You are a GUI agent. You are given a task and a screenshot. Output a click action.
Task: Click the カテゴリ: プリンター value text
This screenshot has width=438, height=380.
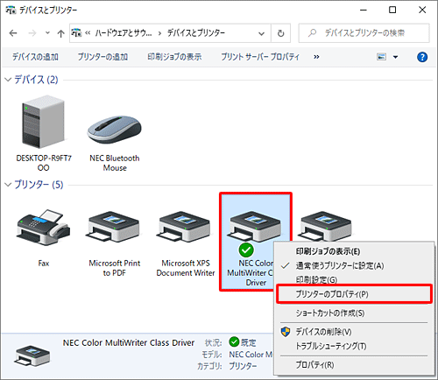(x=243, y=366)
